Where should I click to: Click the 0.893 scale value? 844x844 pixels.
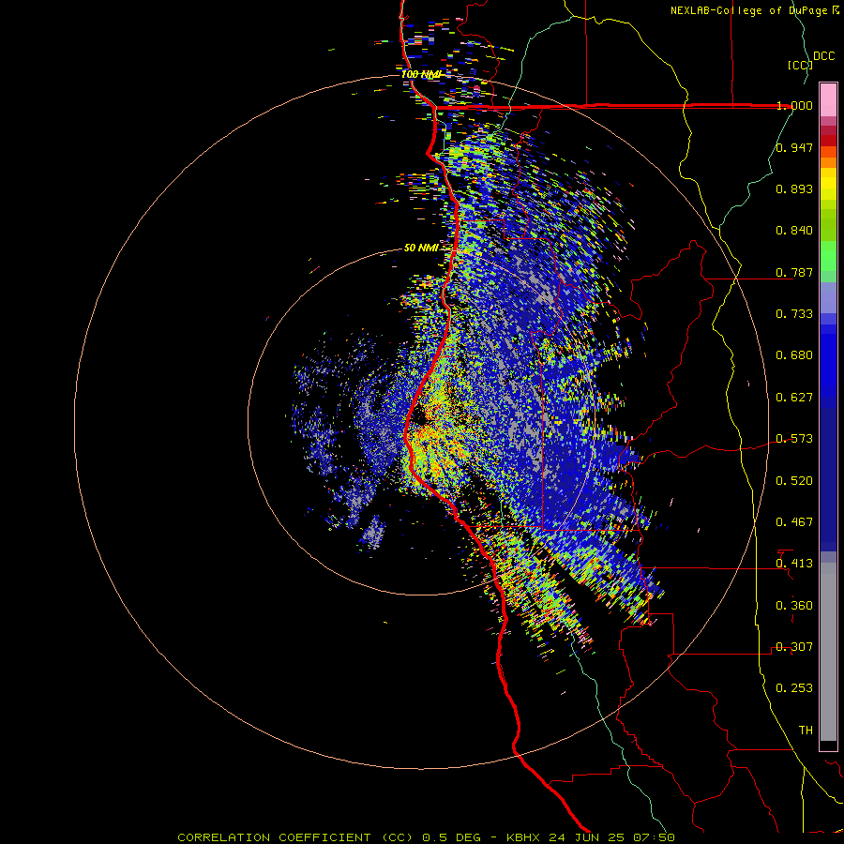[x=794, y=188]
